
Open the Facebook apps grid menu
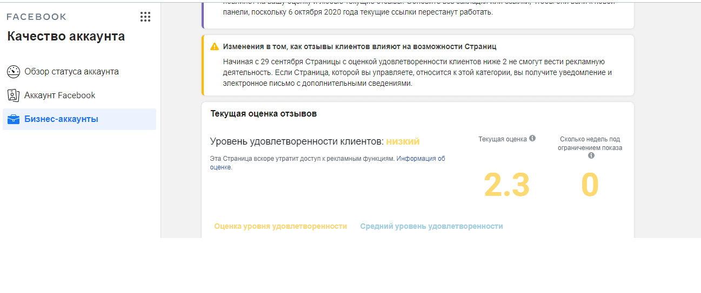145,17
